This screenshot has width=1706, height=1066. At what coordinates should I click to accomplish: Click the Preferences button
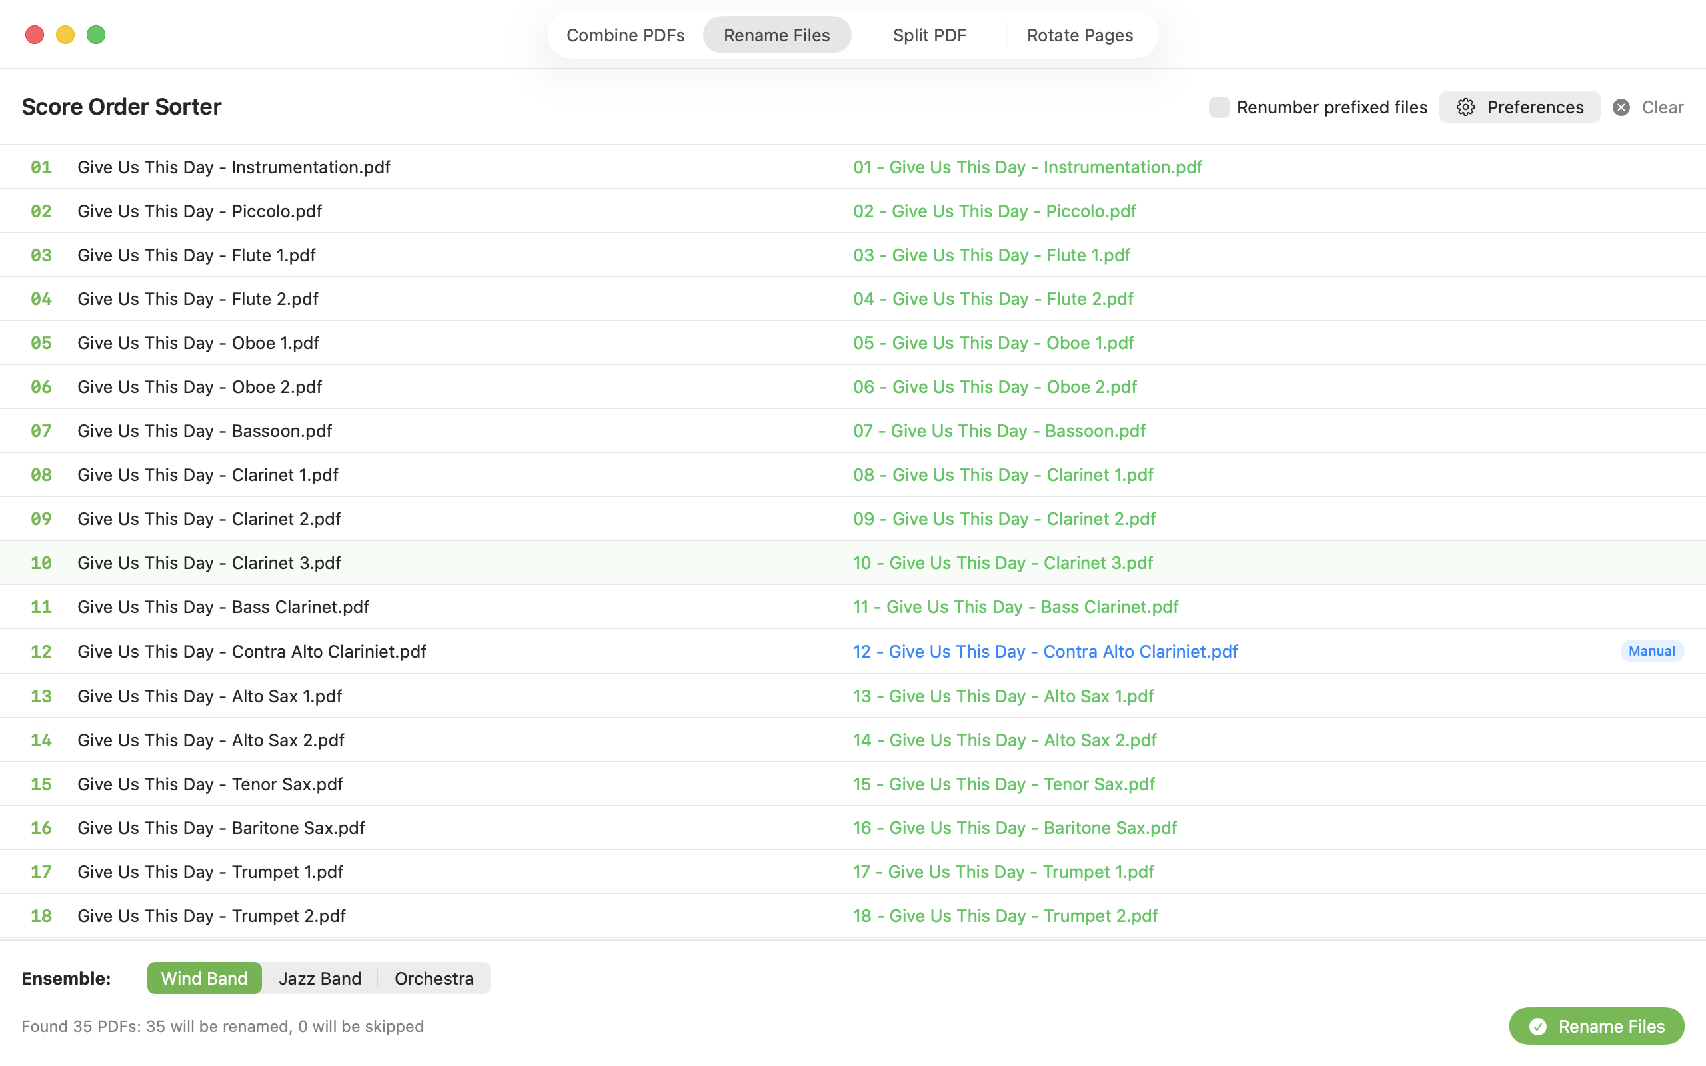pos(1519,107)
